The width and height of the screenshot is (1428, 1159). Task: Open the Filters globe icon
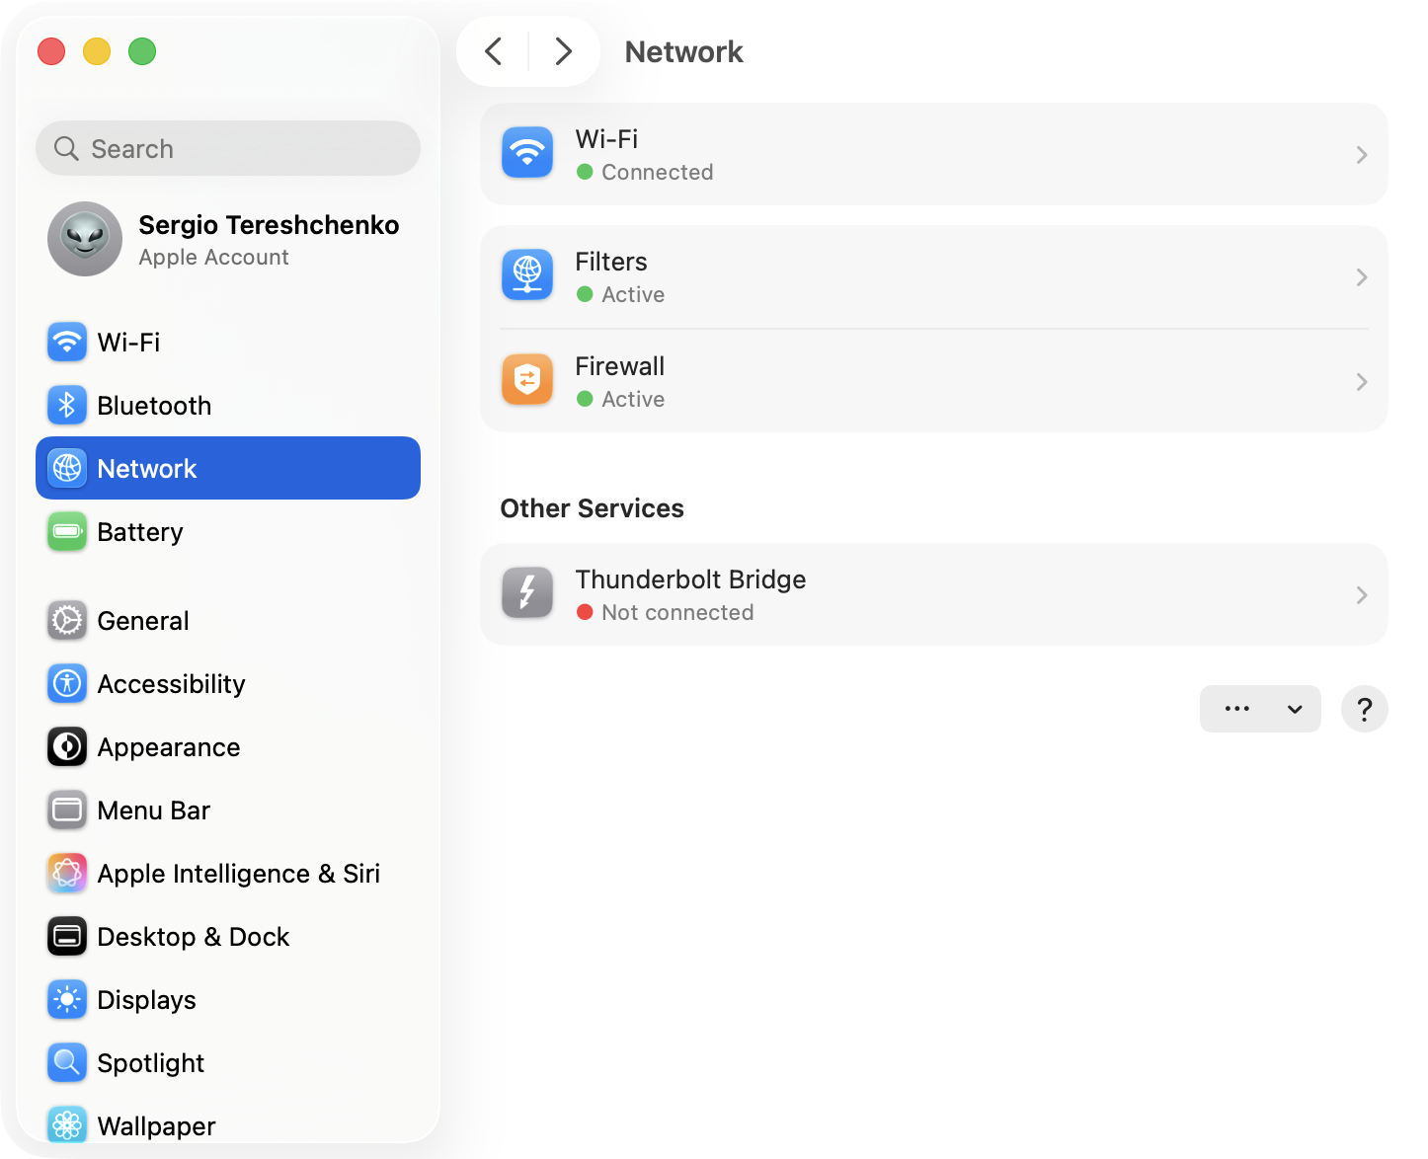click(x=526, y=275)
